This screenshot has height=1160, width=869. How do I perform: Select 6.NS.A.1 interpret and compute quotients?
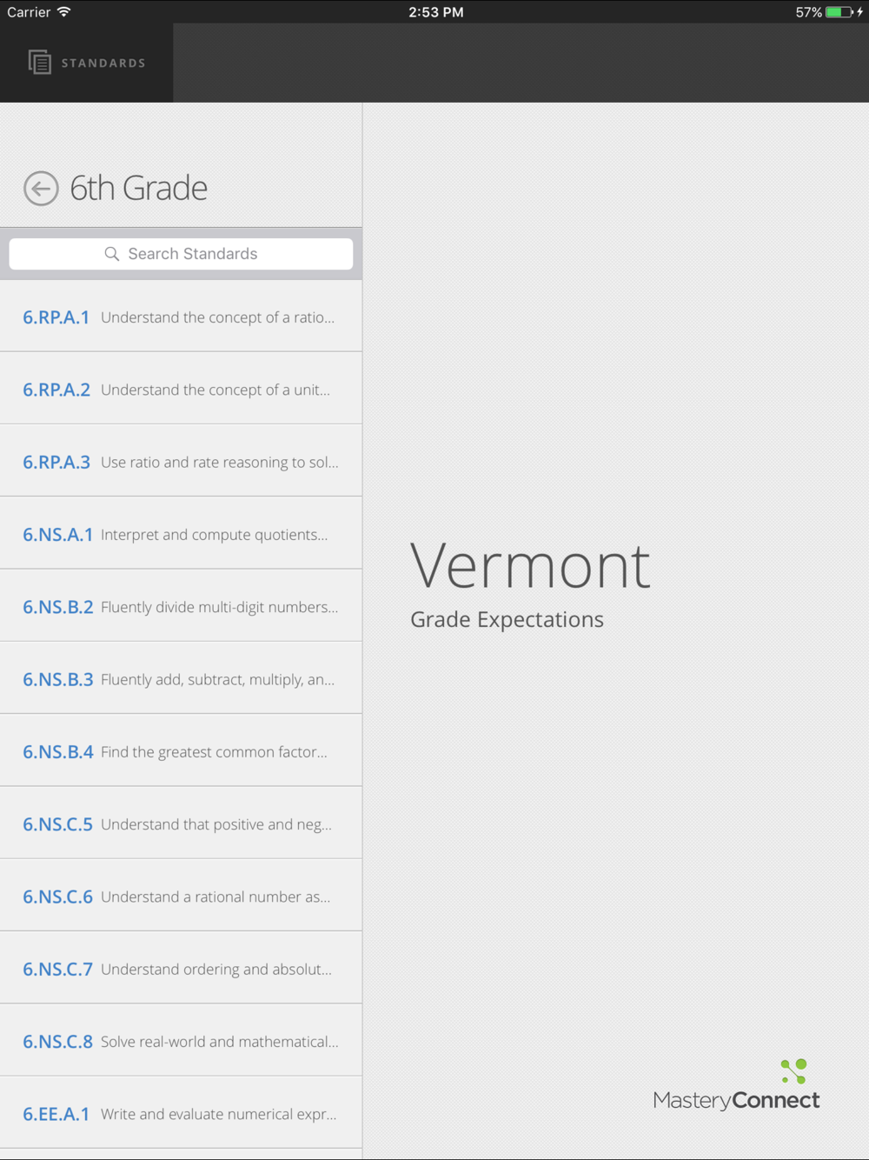tap(181, 534)
